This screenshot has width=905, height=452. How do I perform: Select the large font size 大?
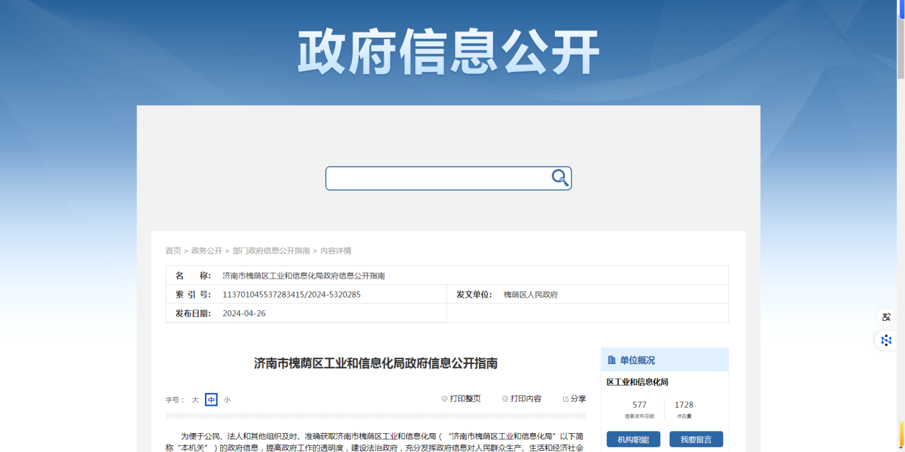click(196, 400)
